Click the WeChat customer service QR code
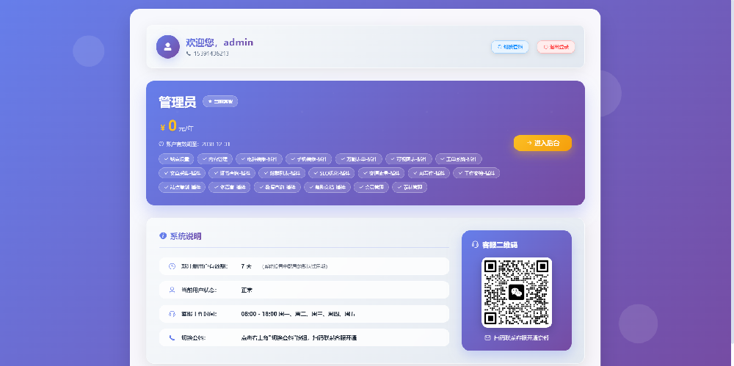The height and width of the screenshot is (366, 734). [517, 293]
